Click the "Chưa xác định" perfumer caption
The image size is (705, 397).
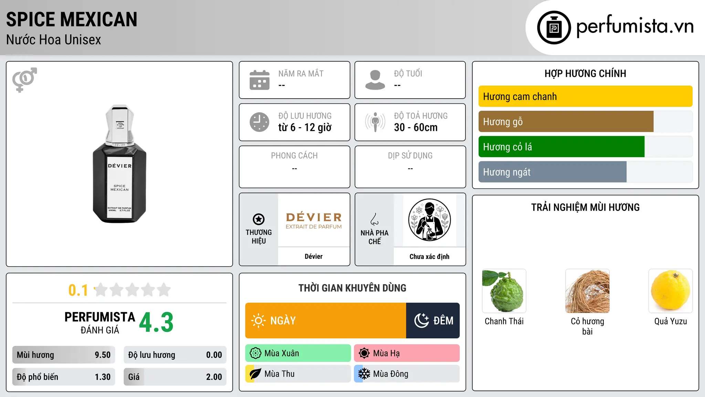pos(430,256)
